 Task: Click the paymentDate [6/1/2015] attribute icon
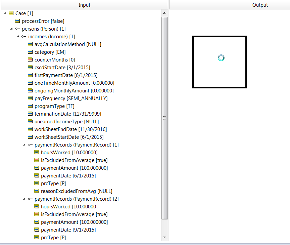(x=37, y=175)
